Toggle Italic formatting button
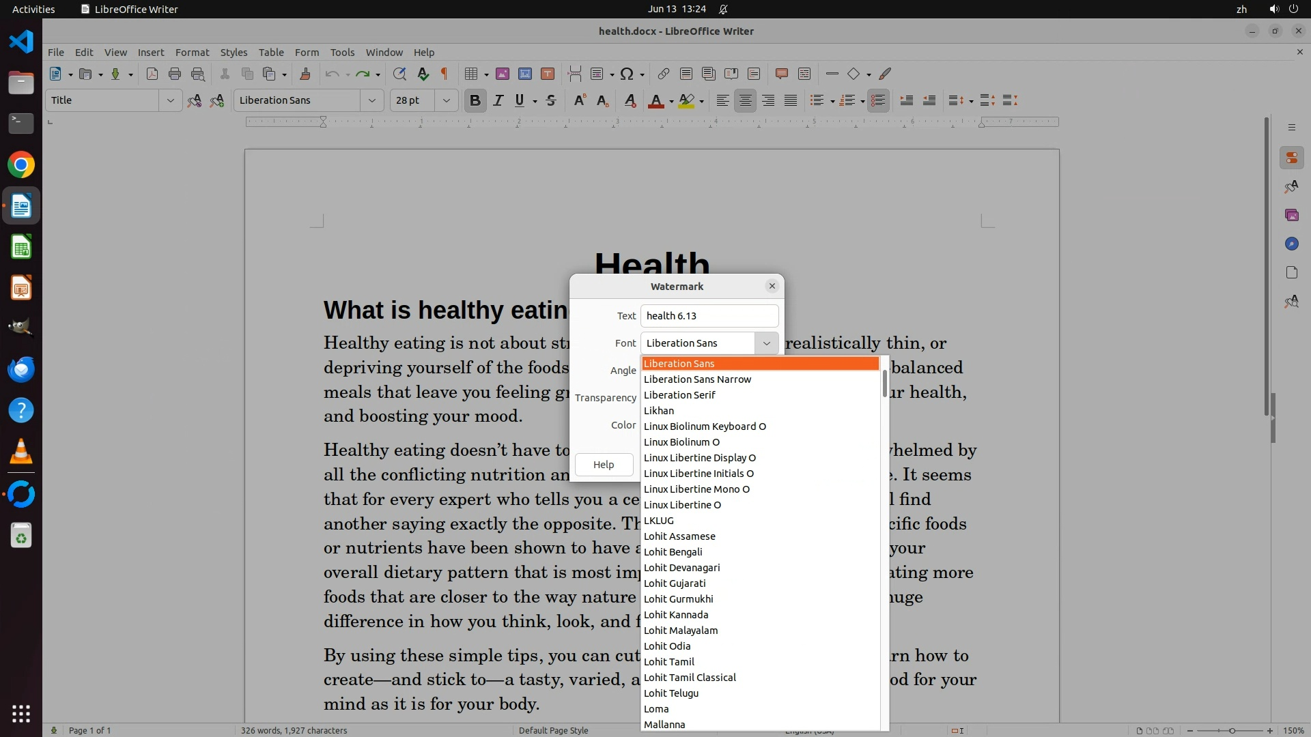The height and width of the screenshot is (737, 1311). [498, 101]
